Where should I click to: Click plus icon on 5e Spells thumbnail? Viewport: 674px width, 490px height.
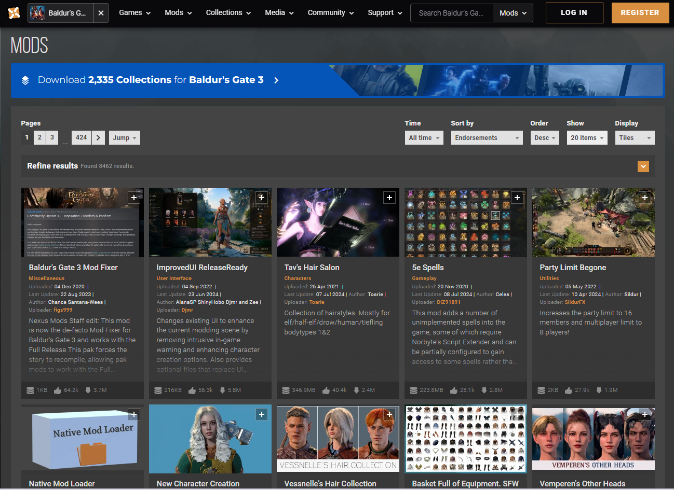[517, 198]
